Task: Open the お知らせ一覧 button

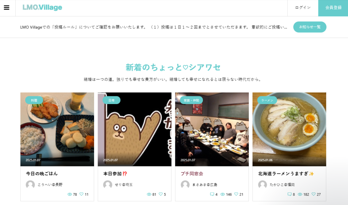Action: pos(310,27)
